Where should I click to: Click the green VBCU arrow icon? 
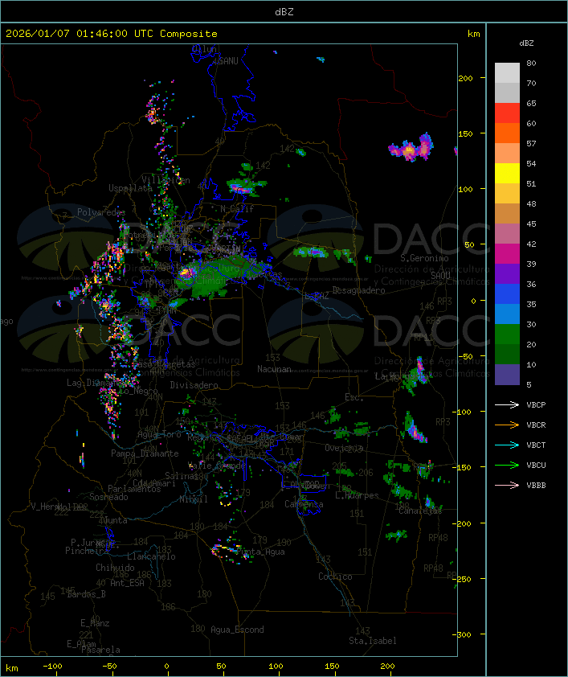(x=507, y=465)
